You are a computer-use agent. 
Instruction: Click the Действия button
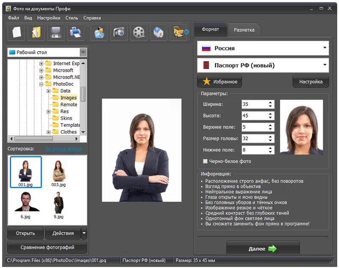point(63,233)
